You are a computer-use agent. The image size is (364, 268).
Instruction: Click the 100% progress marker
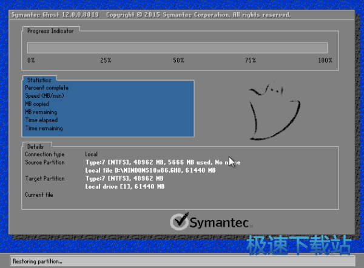pyautogui.click(x=325, y=60)
